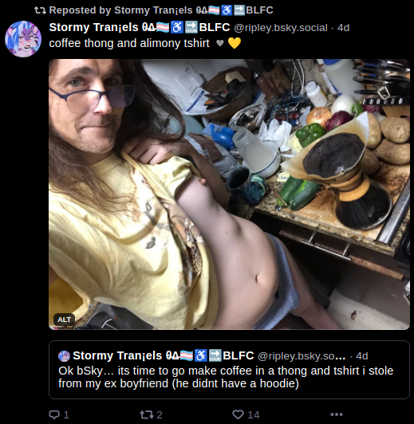Click the repost arrows icon in header
This screenshot has width=414, height=424.
click(x=40, y=10)
